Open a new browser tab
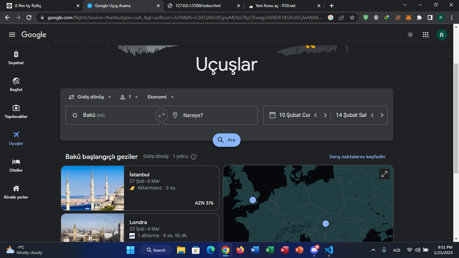This screenshot has height=258, width=459. pos(332,6)
